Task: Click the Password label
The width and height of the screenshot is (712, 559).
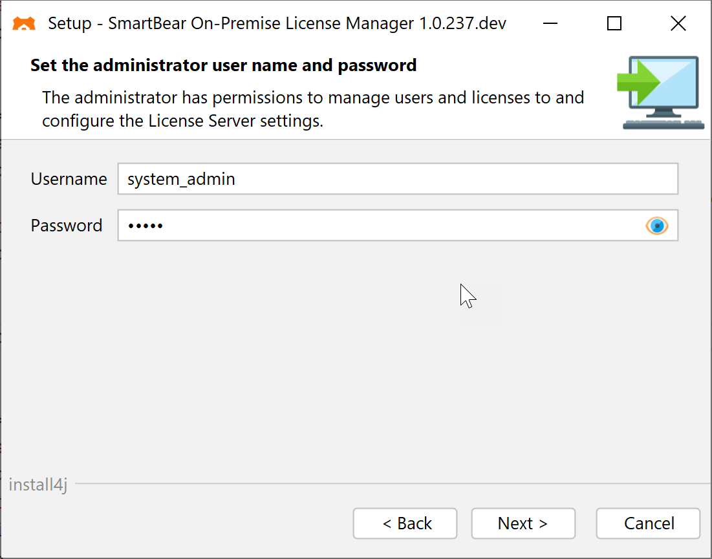Action: [x=66, y=226]
